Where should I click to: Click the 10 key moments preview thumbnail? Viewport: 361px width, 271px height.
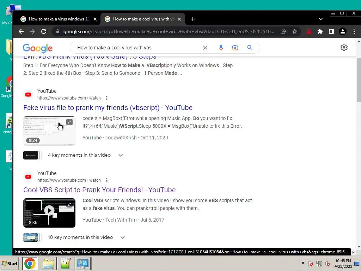[x=31, y=237]
